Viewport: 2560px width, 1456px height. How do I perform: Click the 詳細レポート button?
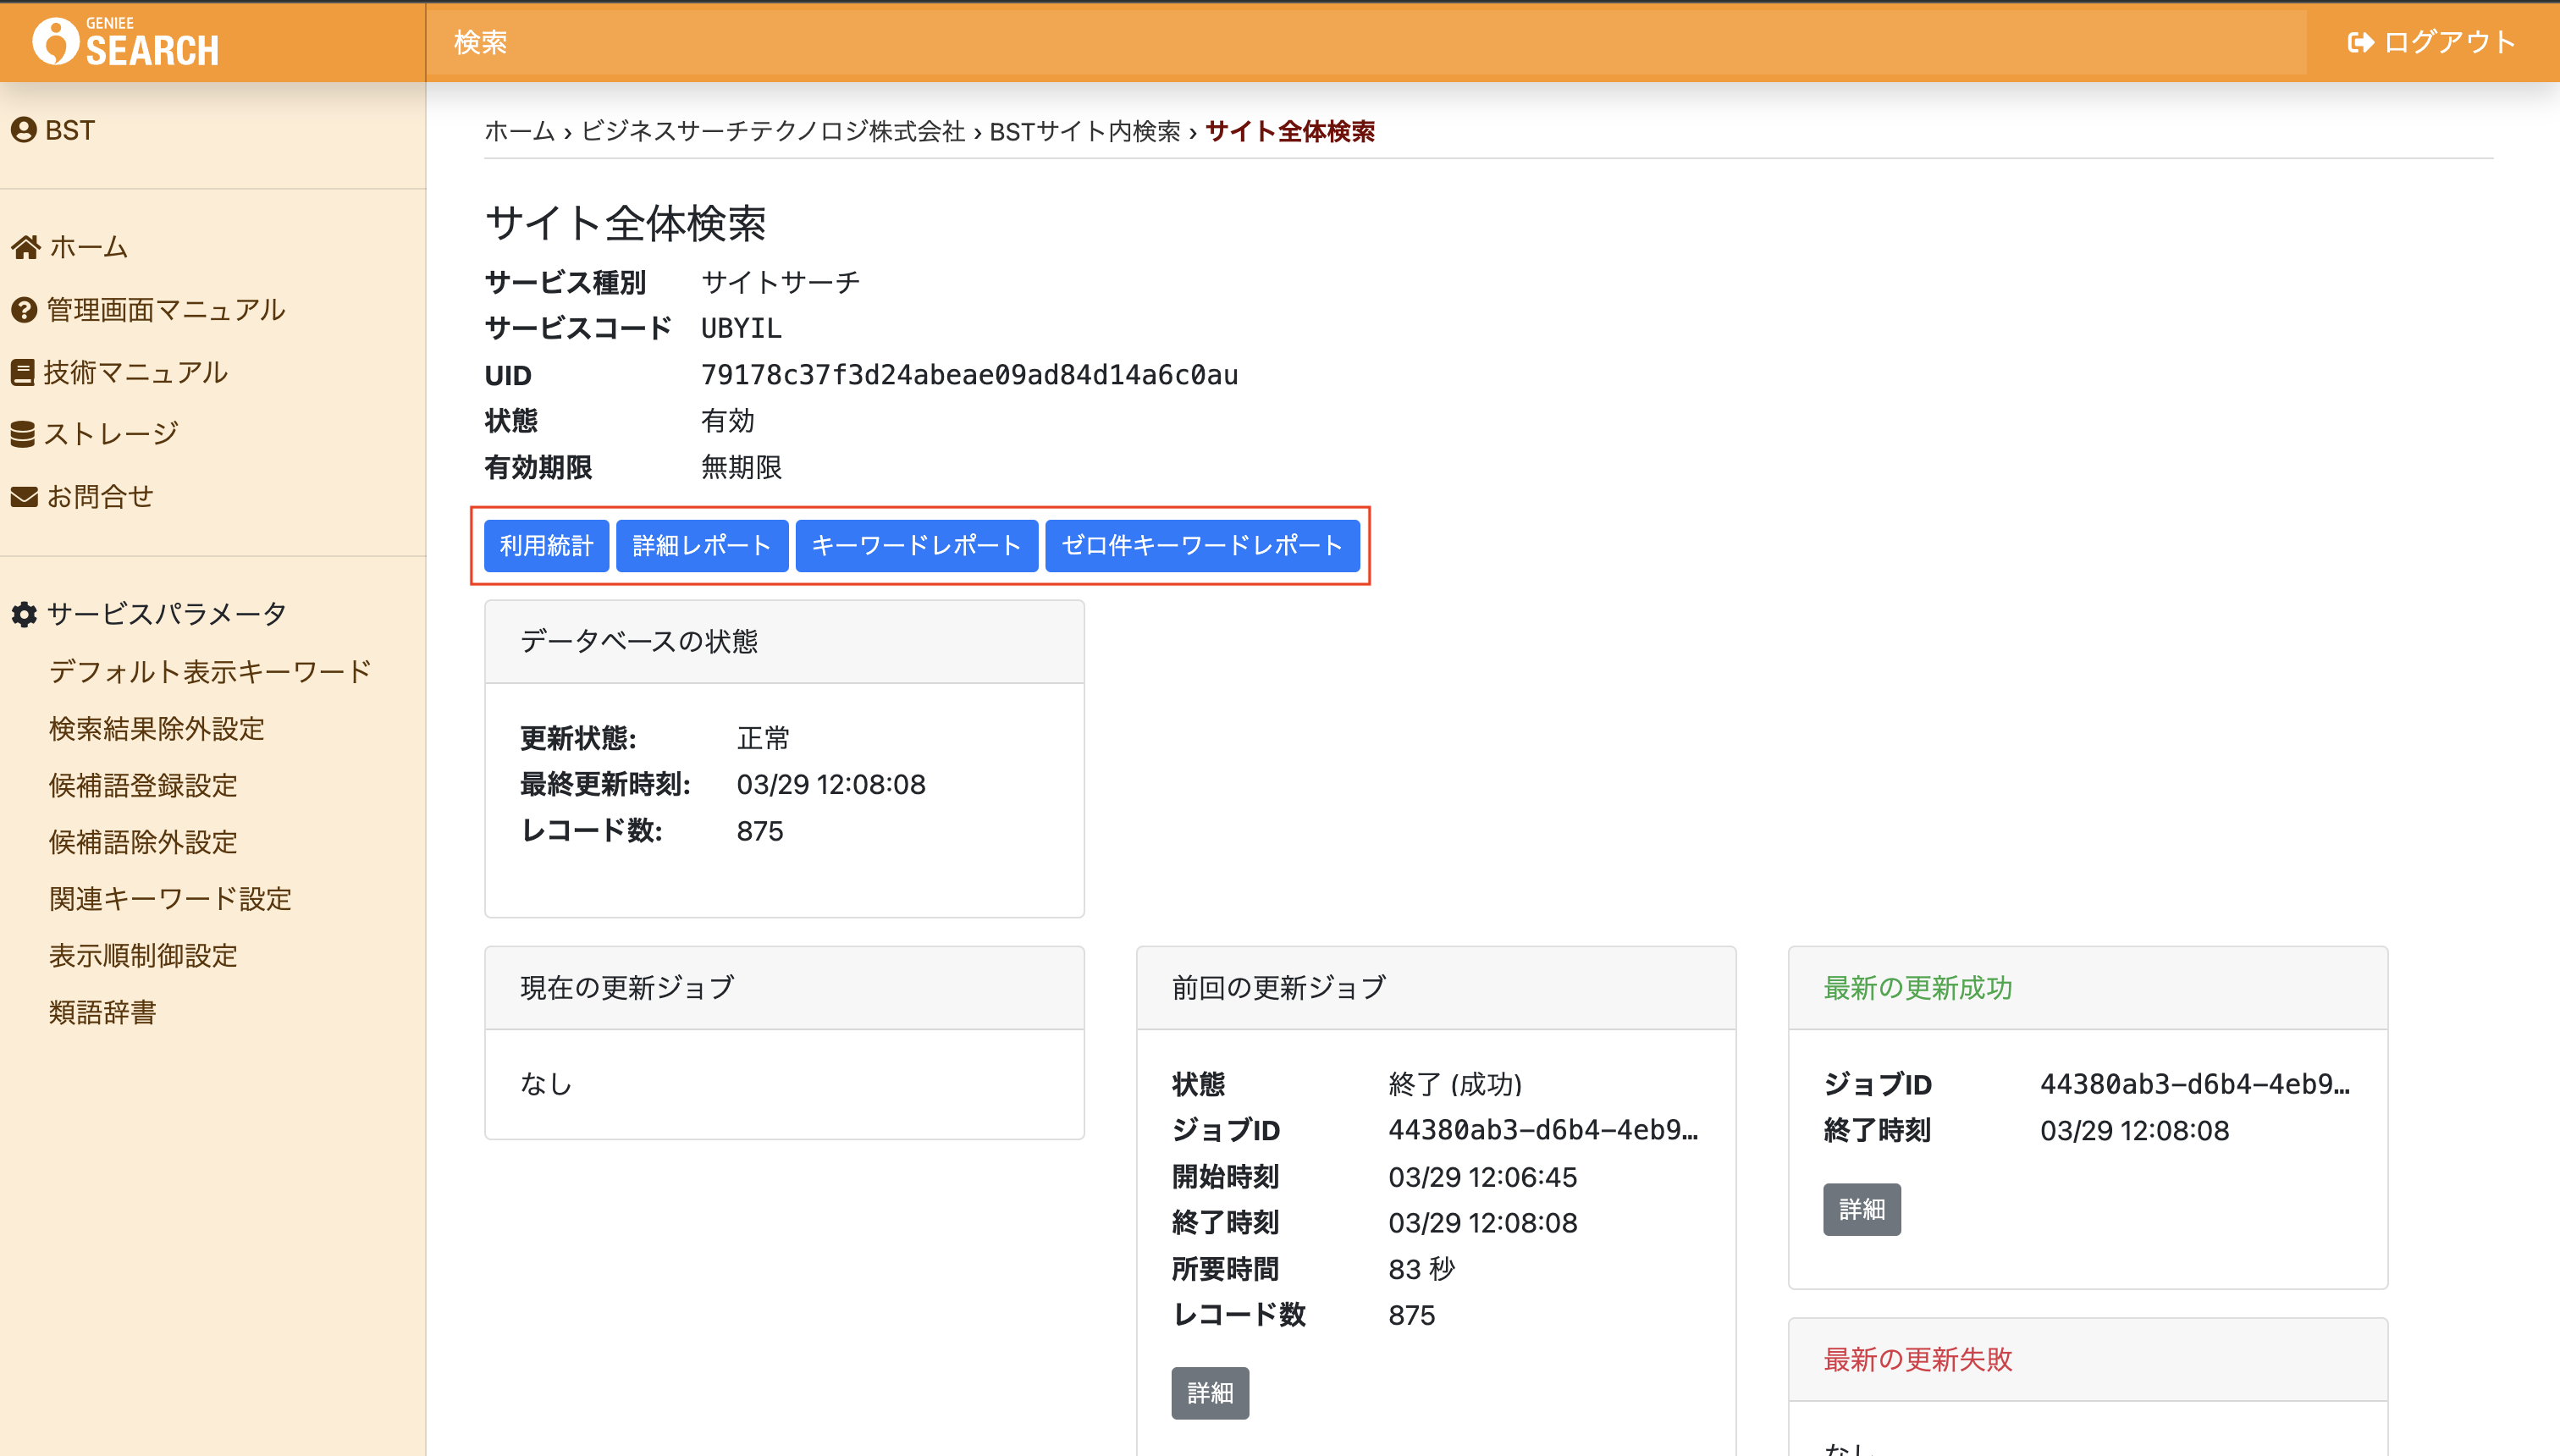point(702,546)
